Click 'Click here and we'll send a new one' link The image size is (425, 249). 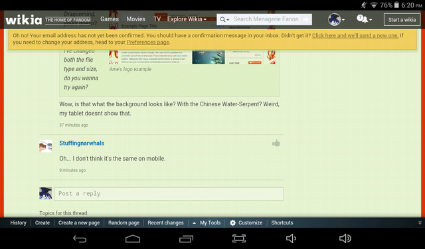tap(355, 35)
